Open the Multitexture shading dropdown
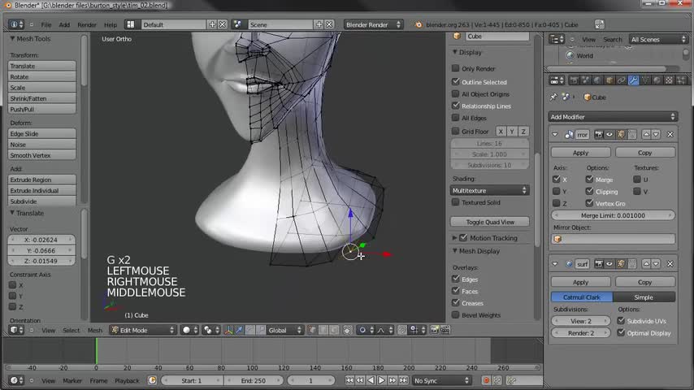Screen dimensions: 694x390 [x=489, y=190]
